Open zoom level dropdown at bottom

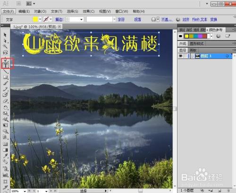point(25,191)
